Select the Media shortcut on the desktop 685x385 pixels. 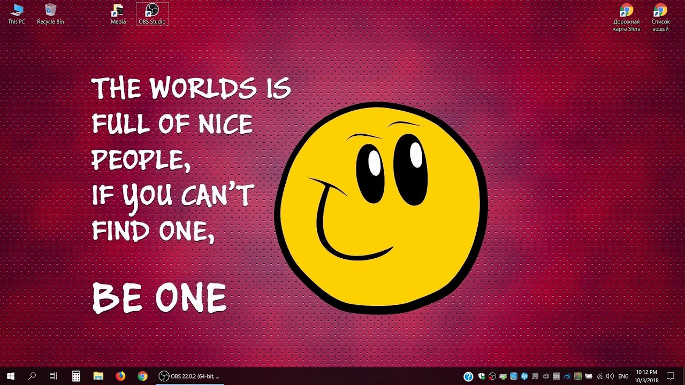click(x=118, y=14)
